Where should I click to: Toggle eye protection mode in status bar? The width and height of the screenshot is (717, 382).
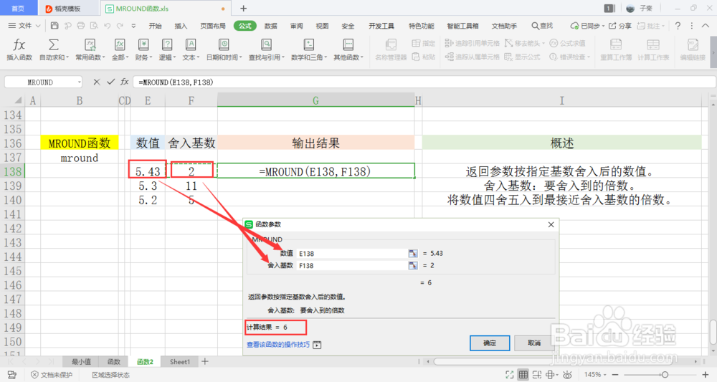pyautogui.click(x=567, y=375)
